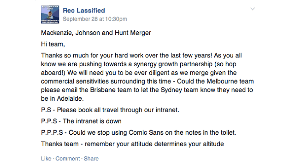Image resolution: width=295 pixels, height=166 pixels.
Task: Click the 'Hi team,' greeting line
Action: point(53,44)
